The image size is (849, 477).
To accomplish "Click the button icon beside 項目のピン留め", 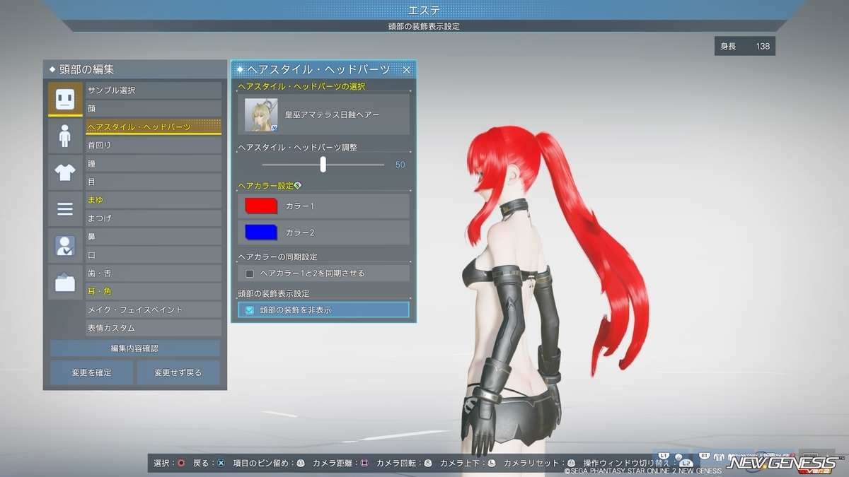I will pos(301,463).
